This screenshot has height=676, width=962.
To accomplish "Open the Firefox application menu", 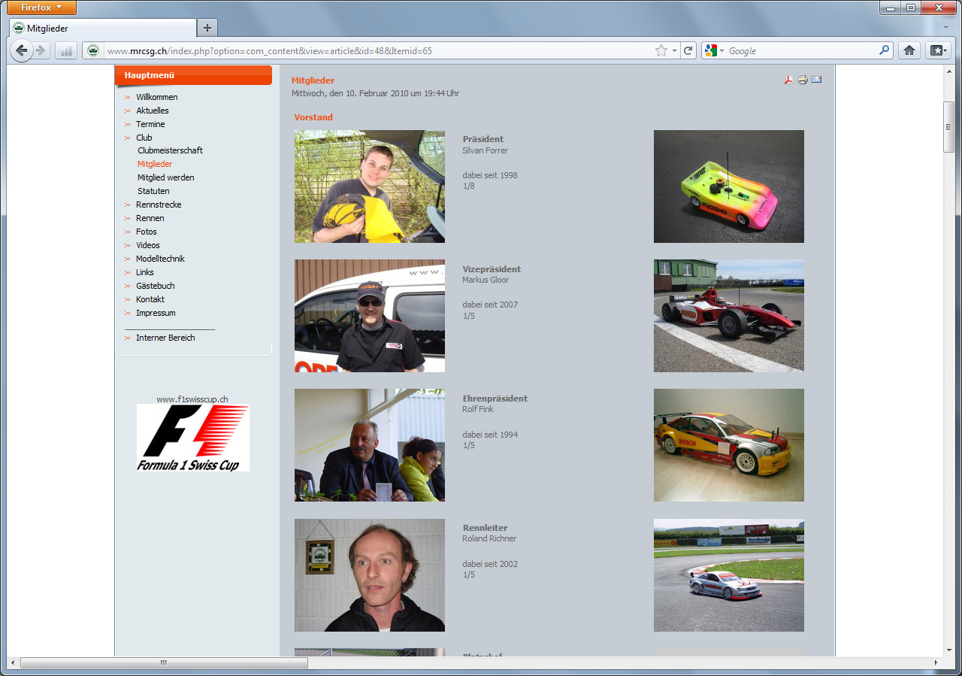I will [x=41, y=8].
